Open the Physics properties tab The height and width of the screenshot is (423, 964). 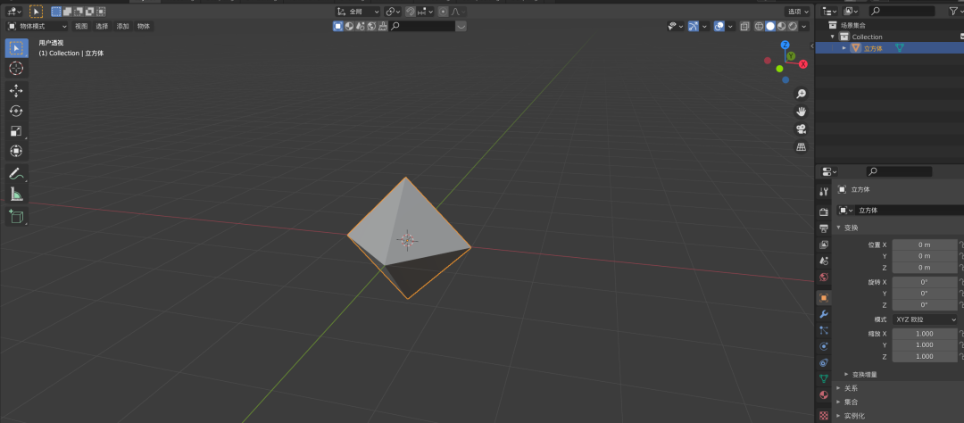click(824, 346)
